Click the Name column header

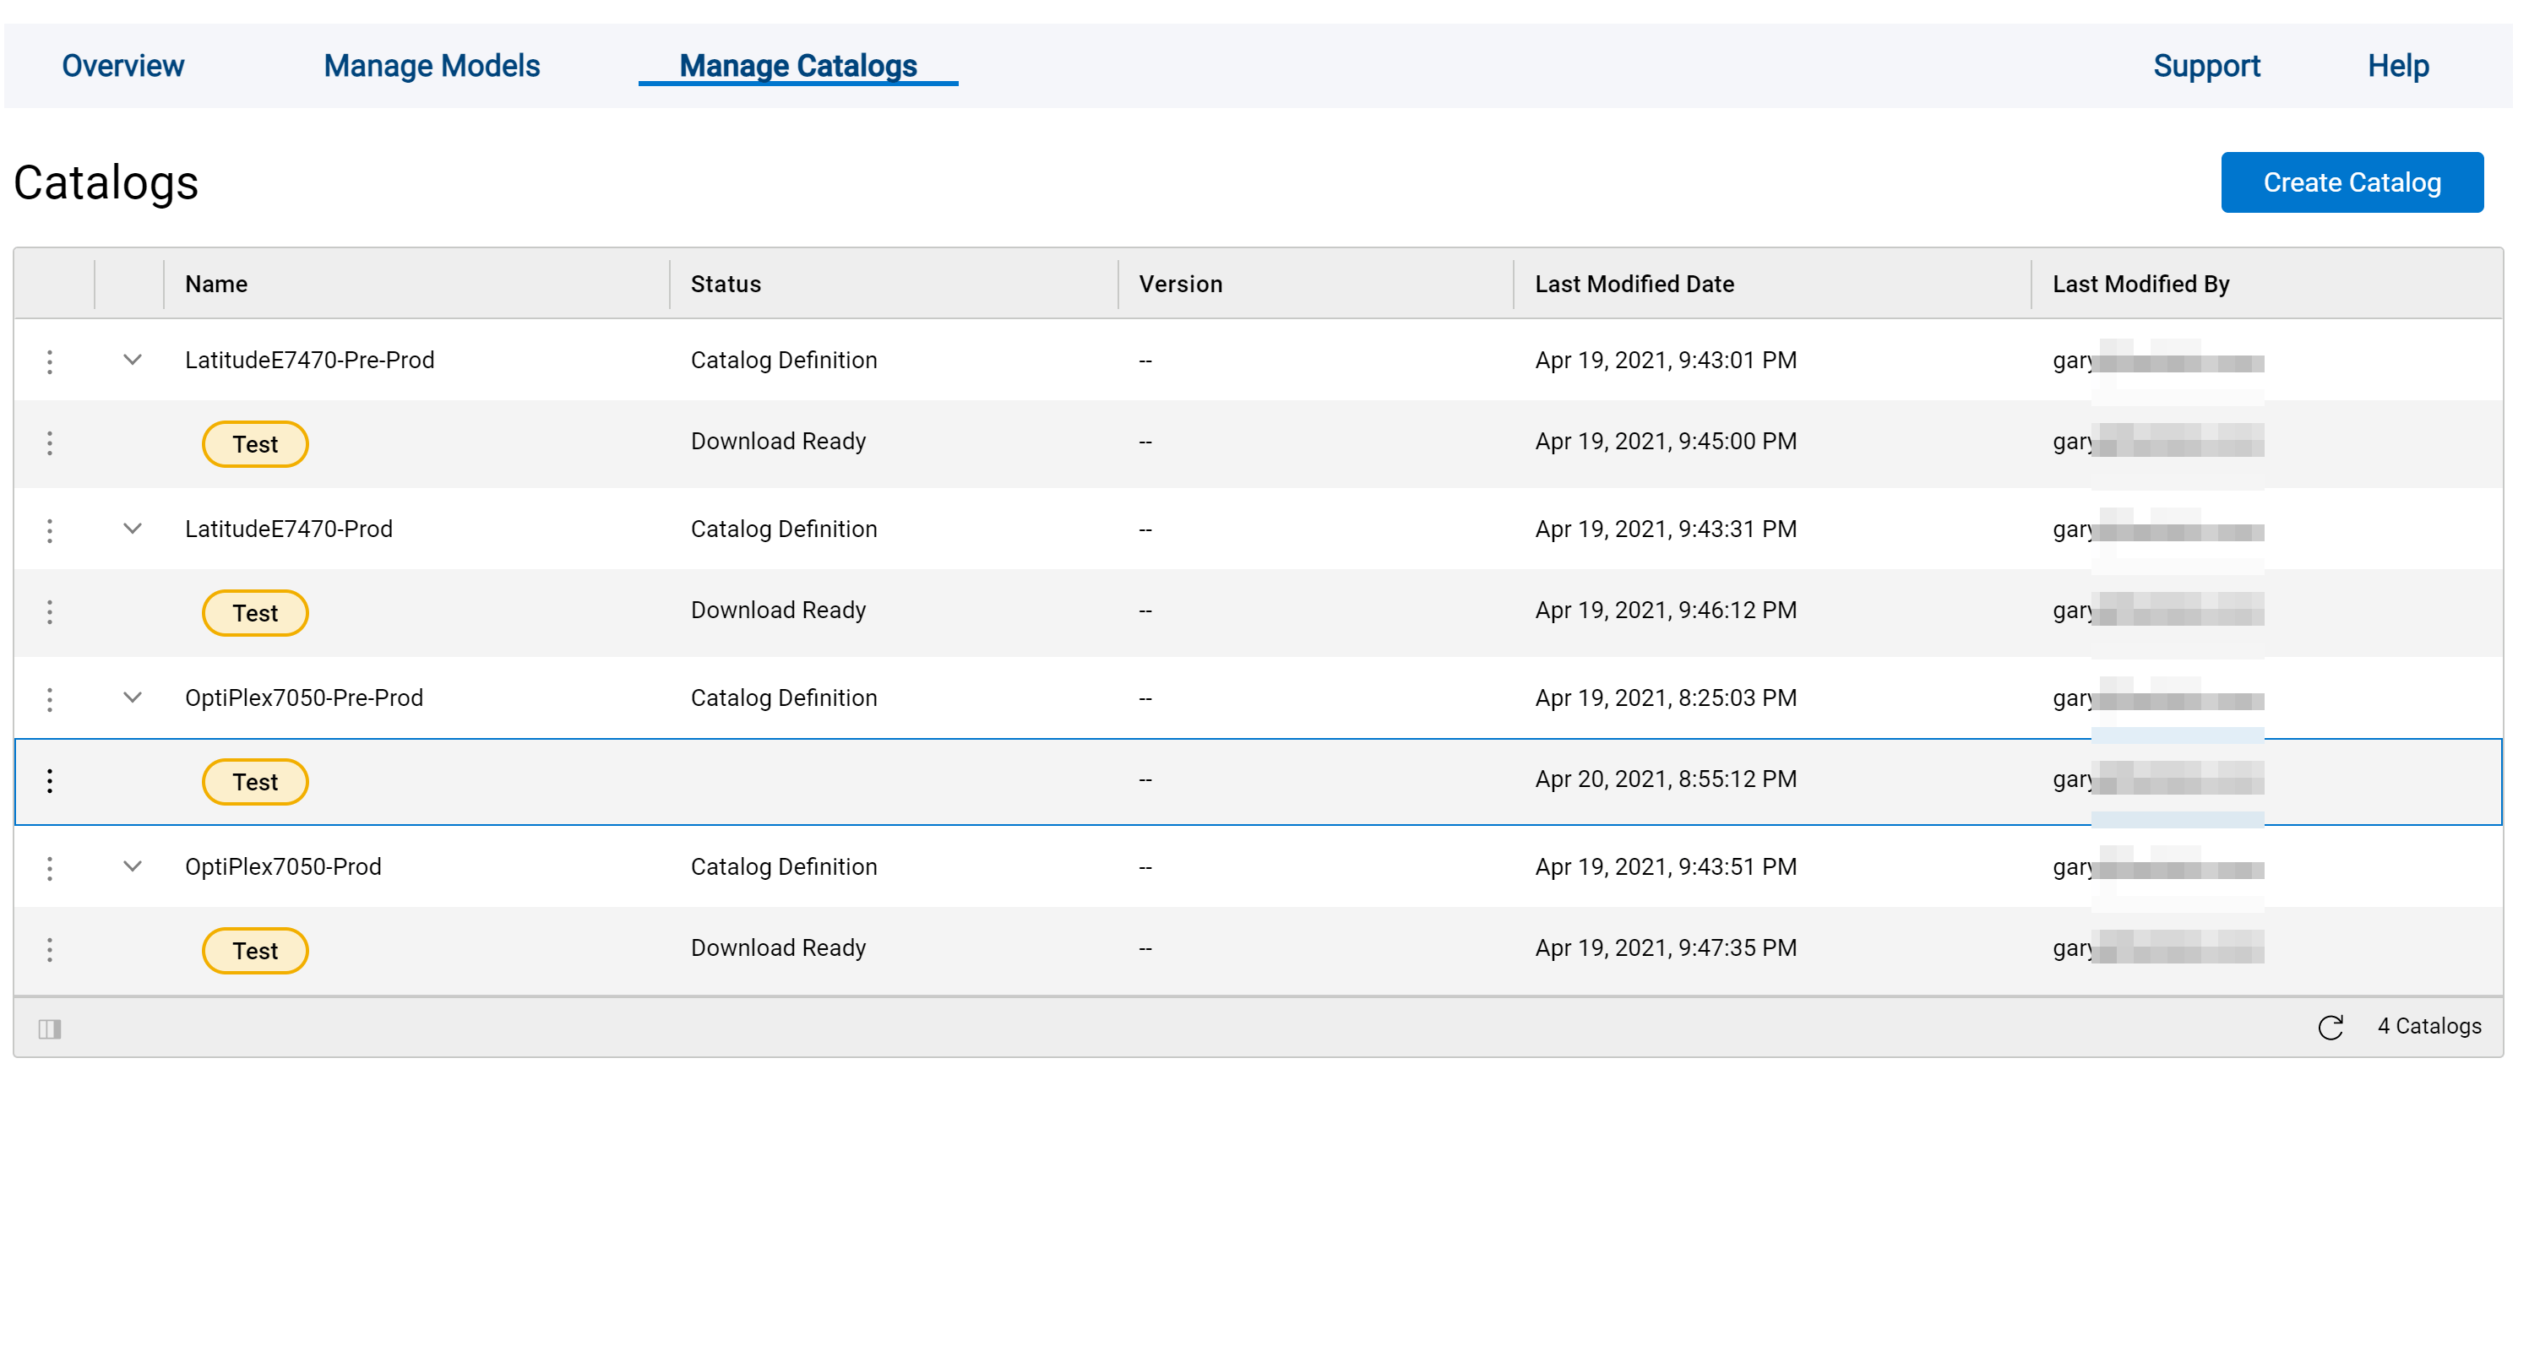[216, 284]
